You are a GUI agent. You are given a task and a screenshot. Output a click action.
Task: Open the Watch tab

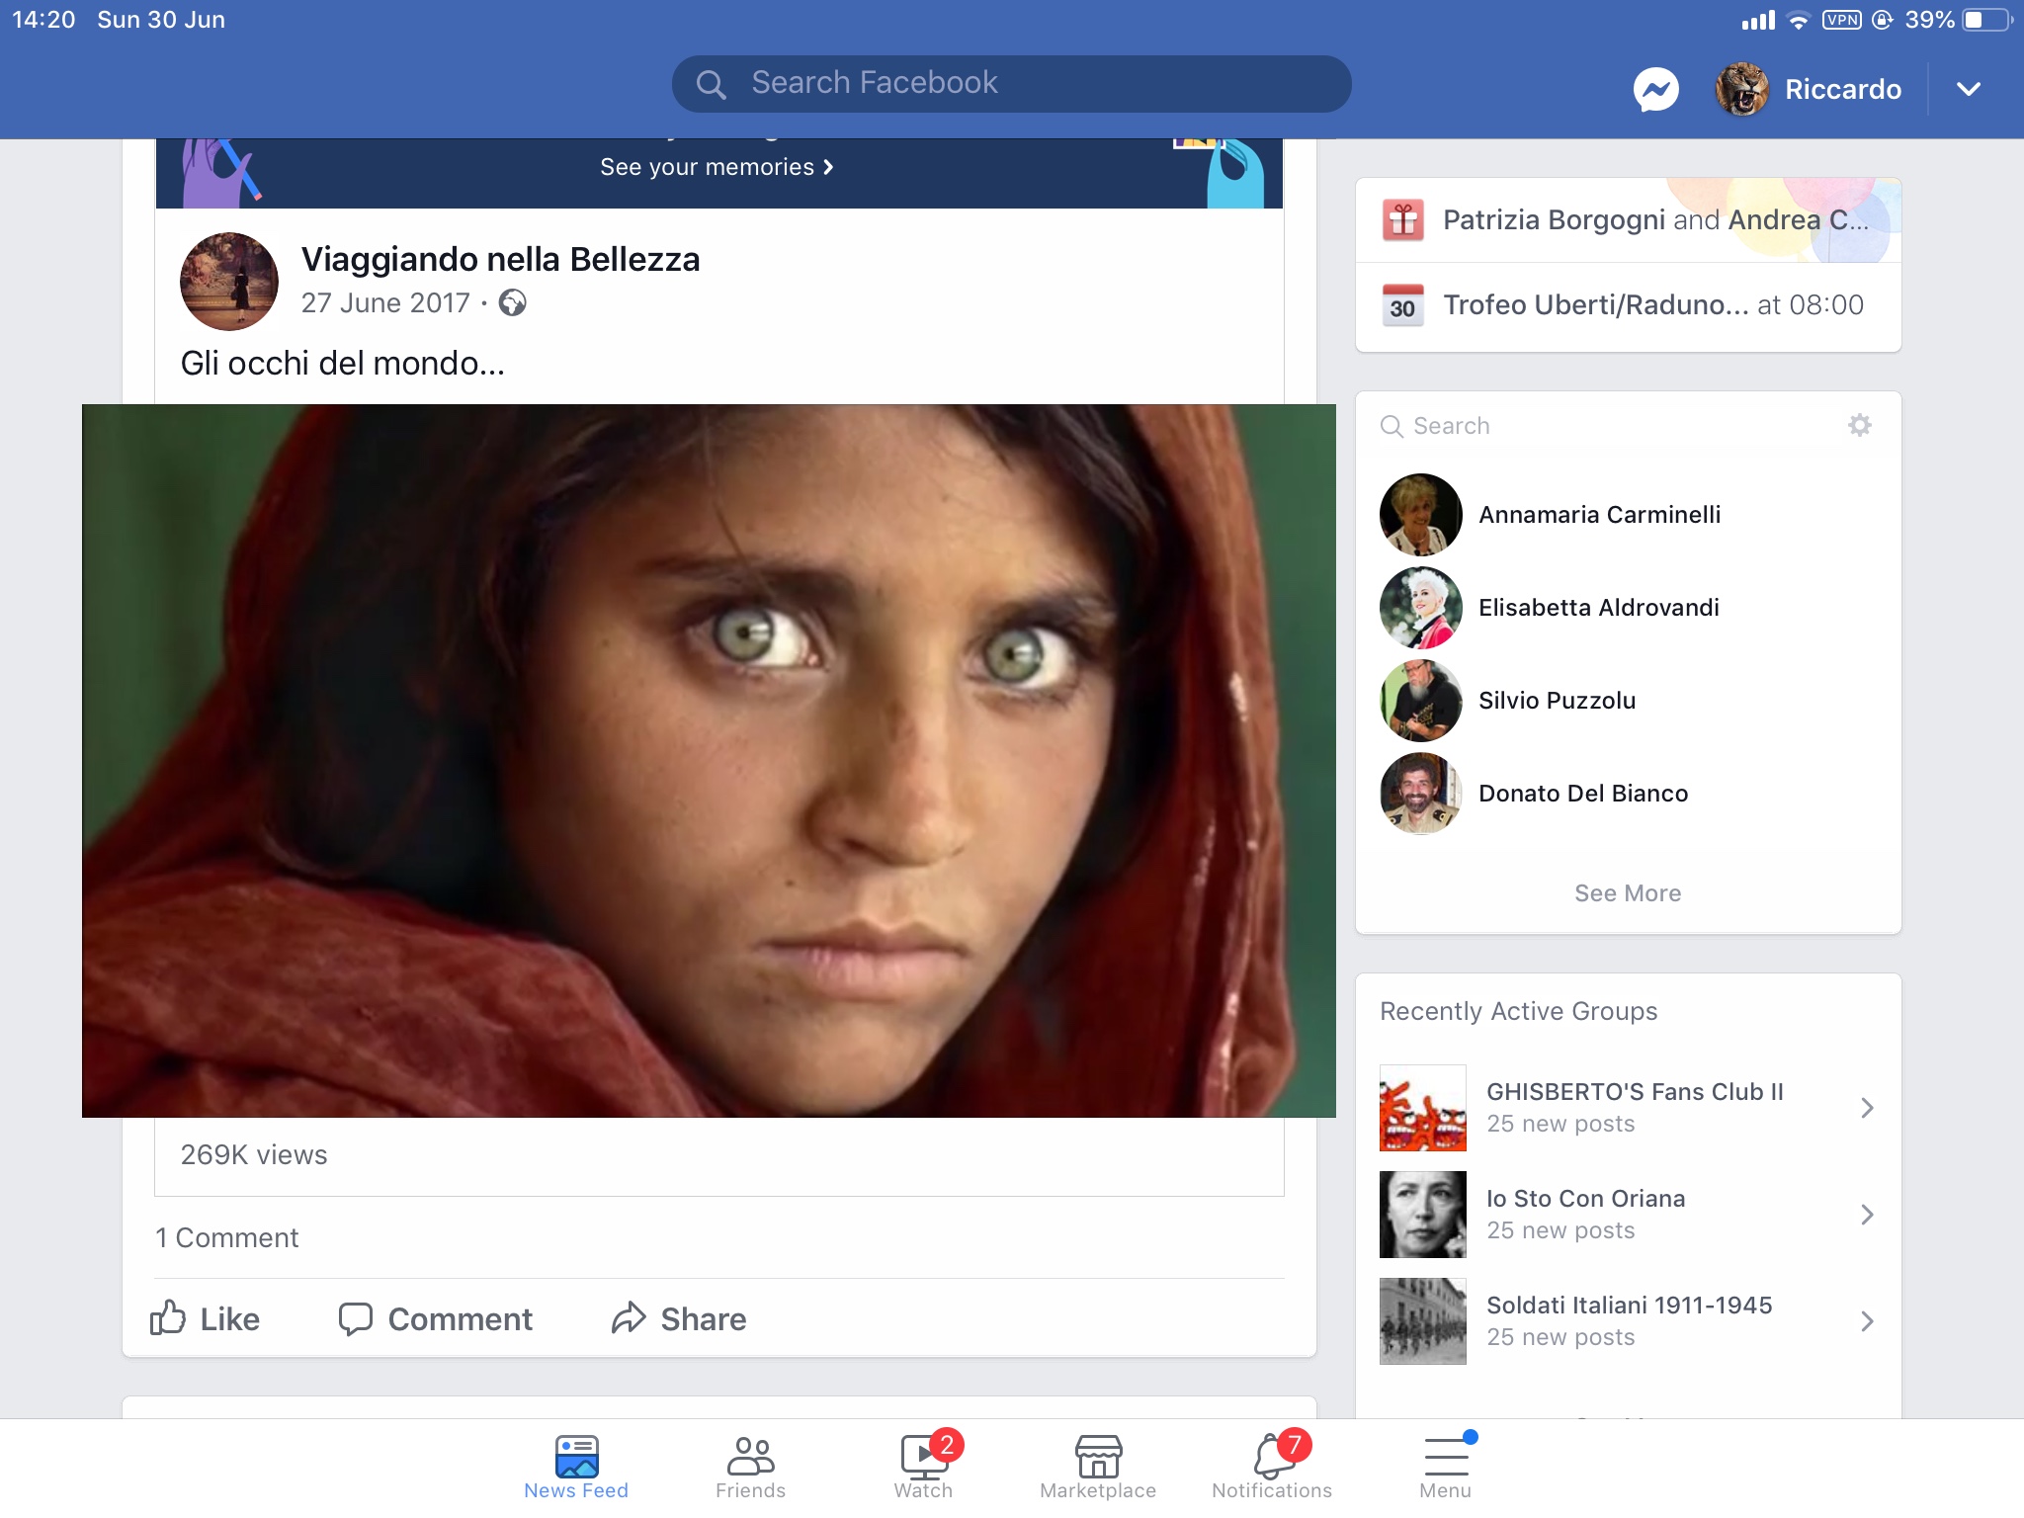click(924, 1468)
